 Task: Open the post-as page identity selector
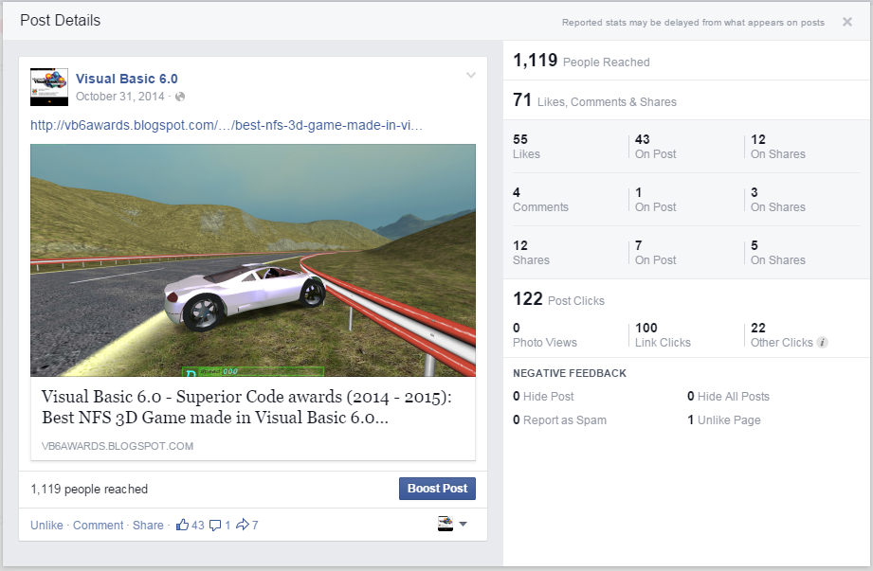point(452,524)
